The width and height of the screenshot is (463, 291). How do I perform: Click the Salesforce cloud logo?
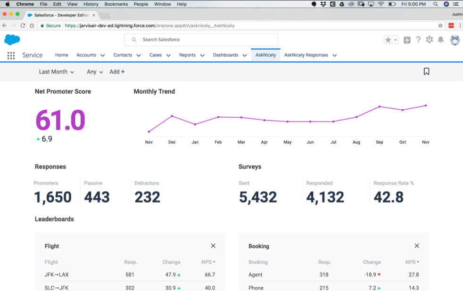(x=12, y=40)
